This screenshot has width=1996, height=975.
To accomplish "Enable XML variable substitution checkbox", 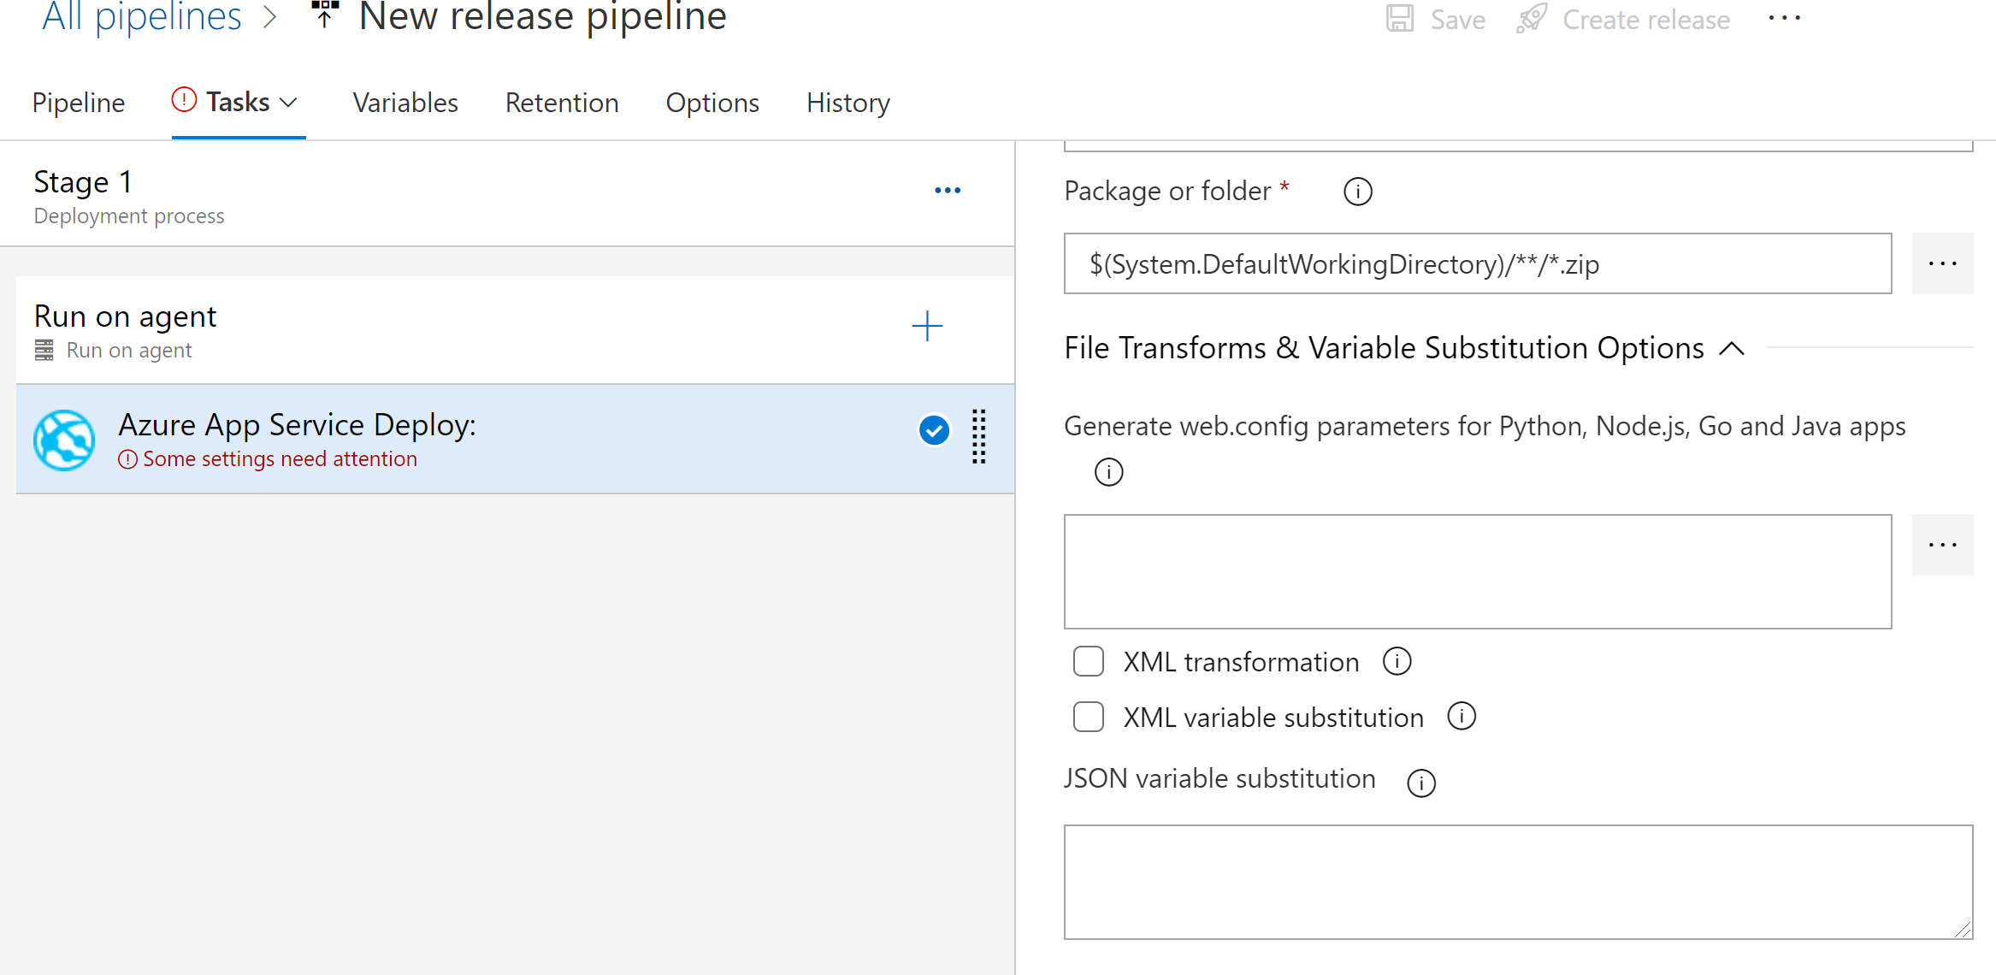I will pos(1087,715).
